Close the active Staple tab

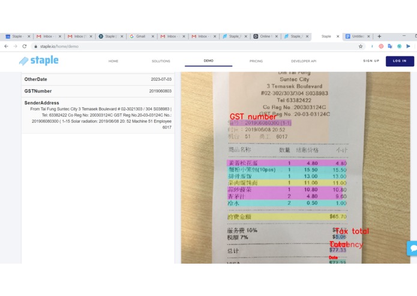pos(338,37)
